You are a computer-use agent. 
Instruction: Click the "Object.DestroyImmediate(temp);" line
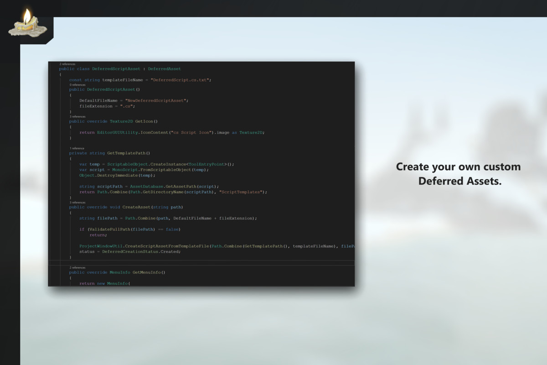point(117,175)
